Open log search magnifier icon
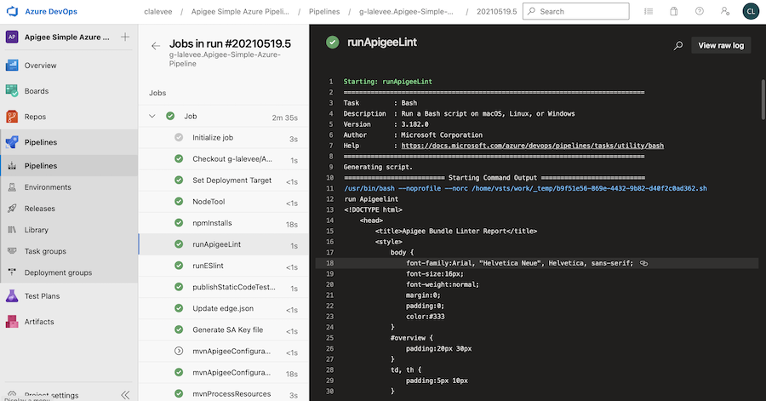This screenshot has height=401, width=766. coord(678,45)
